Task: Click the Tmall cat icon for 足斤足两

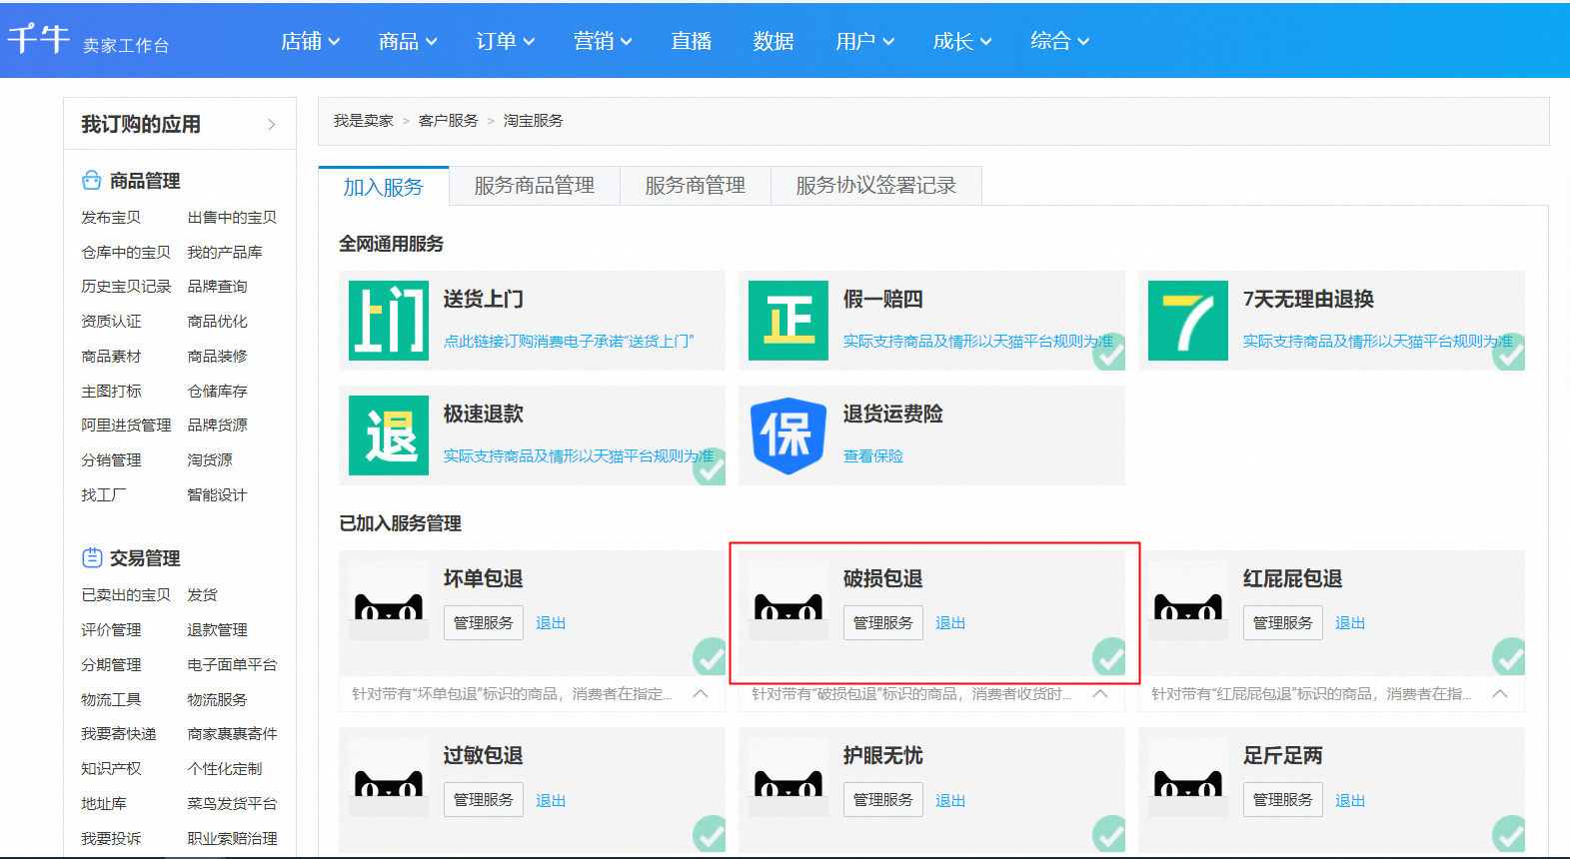Action: click(x=1188, y=777)
